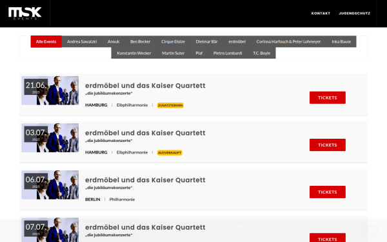387x242 pixels.
Task: Click HAMBURG label of 03.07. event
Action: (x=96, y=152)
